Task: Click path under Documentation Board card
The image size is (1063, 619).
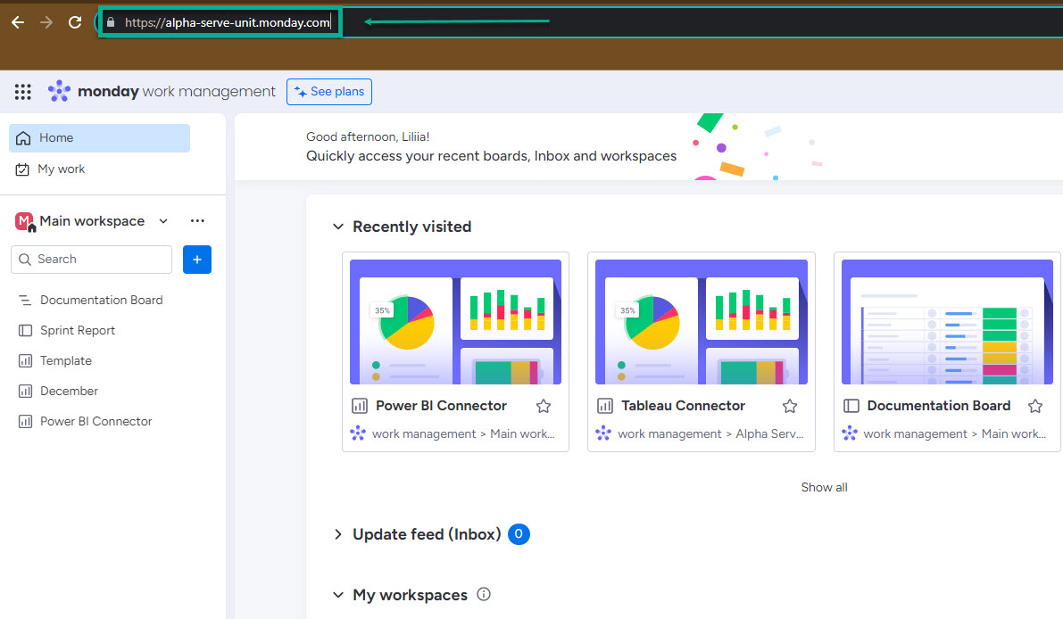Action: click(x=954, y=434)
